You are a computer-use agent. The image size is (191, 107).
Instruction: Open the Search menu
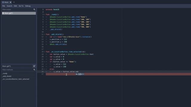click(x=9, y=6)
